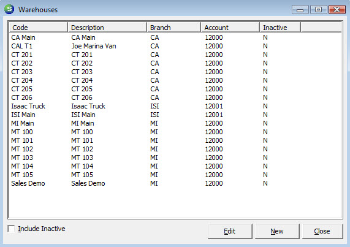The width and height of the screenshot is (350, 247).
Task: Select the CA Main warehouse row
Action: click(175, 37)
